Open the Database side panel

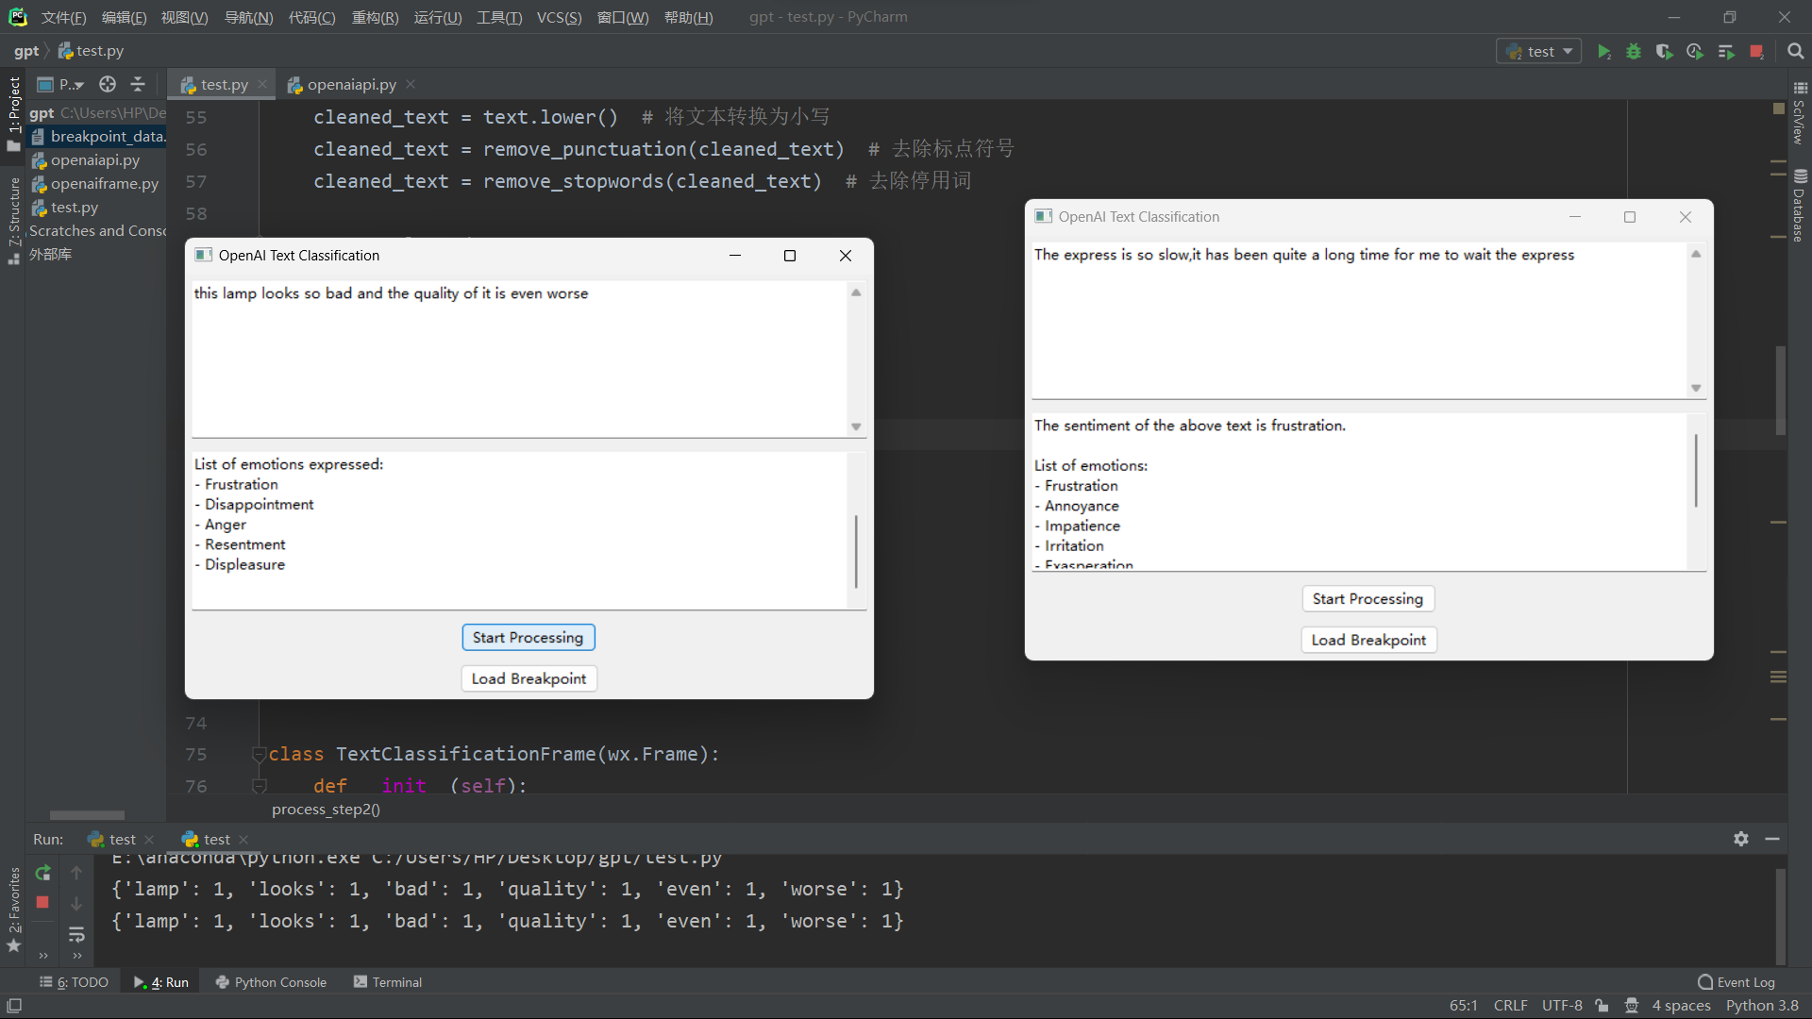pos(1800,206)
